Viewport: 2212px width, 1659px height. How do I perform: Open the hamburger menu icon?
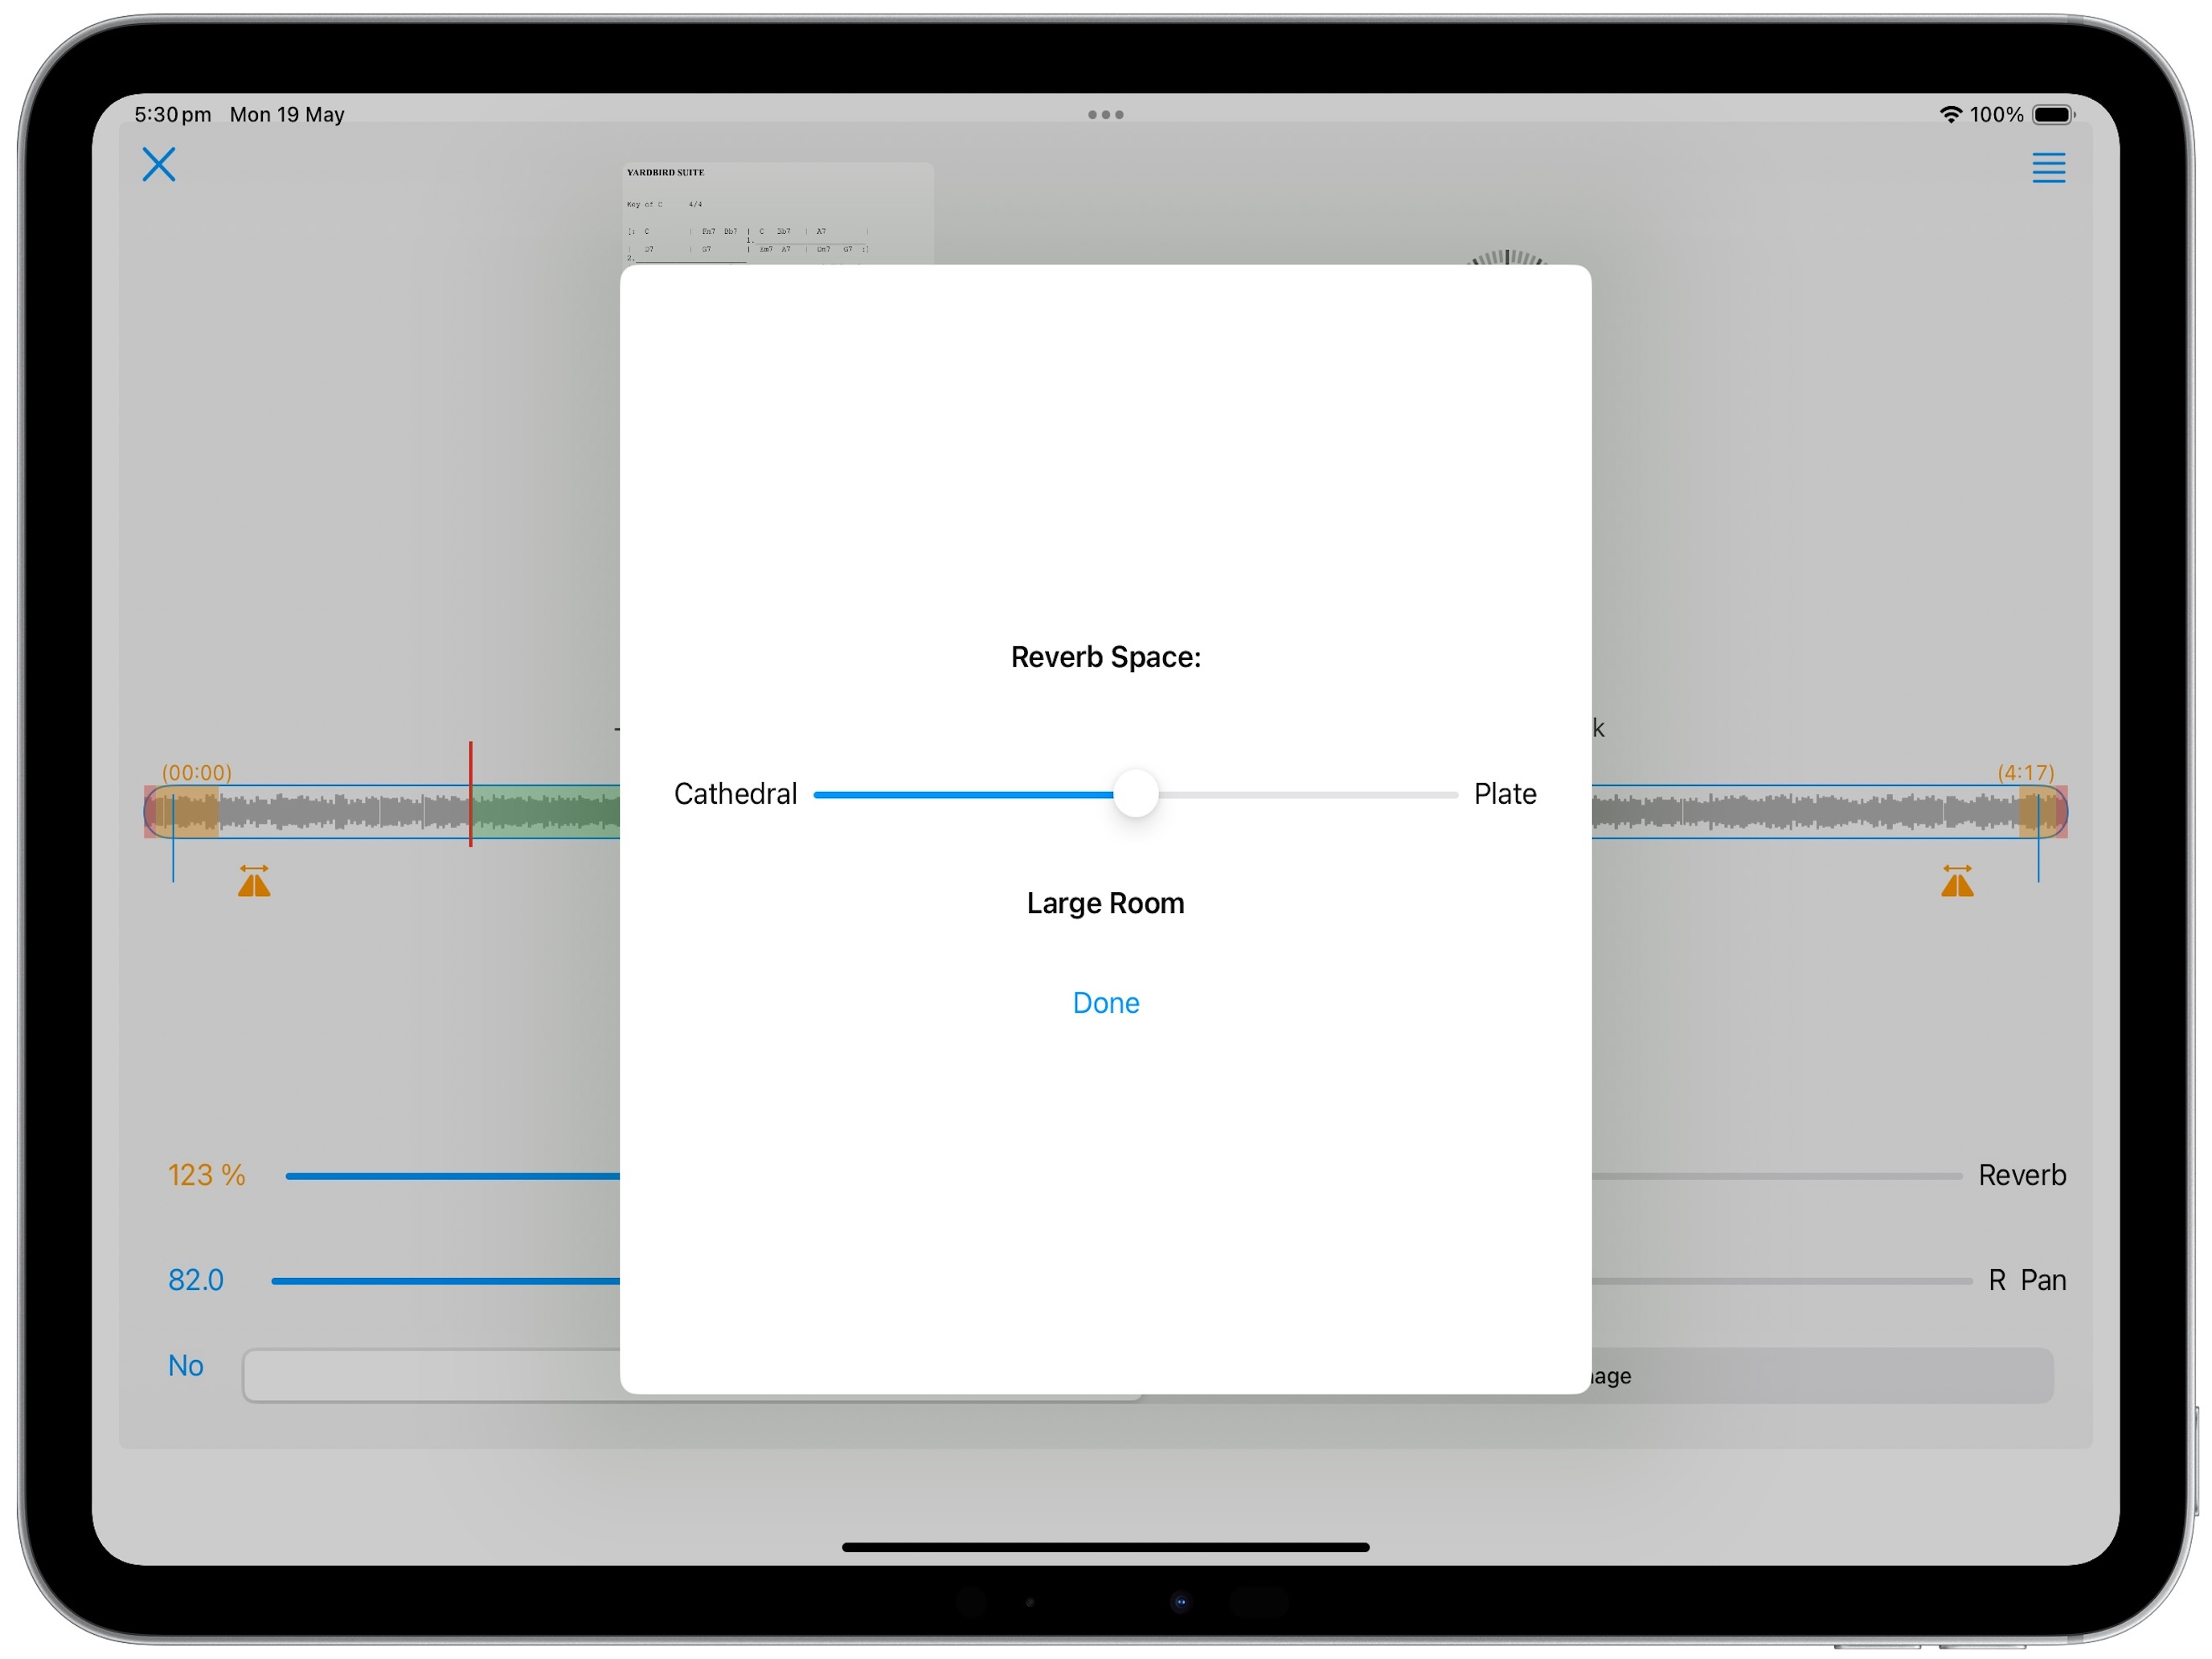[x=2048, y=168]
